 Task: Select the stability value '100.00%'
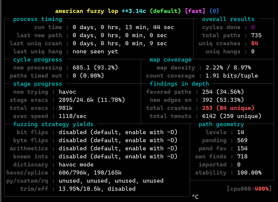pos(249,173)
